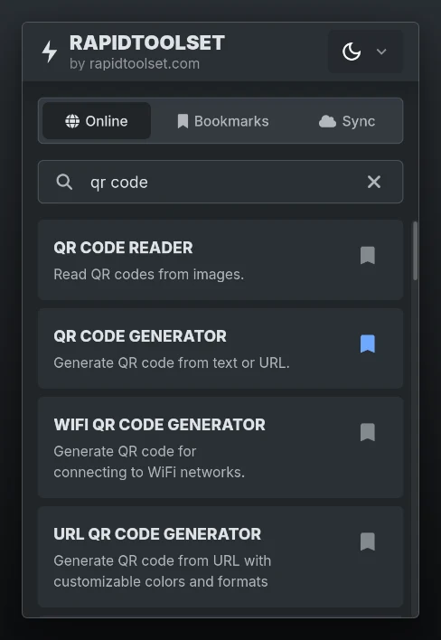This screenshot has height=640, width=441.
Task: Bookmark the QR Code Reader tool
Action: click(368, 256)
